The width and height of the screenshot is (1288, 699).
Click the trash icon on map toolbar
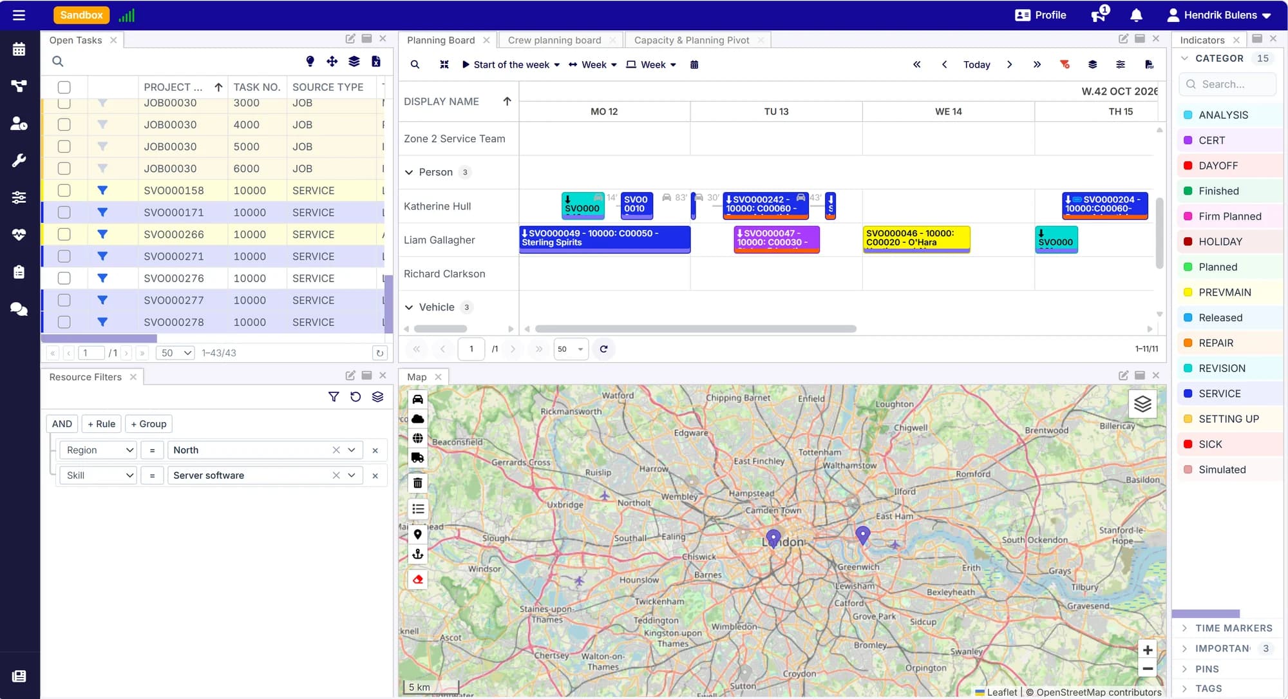[417, 483]
